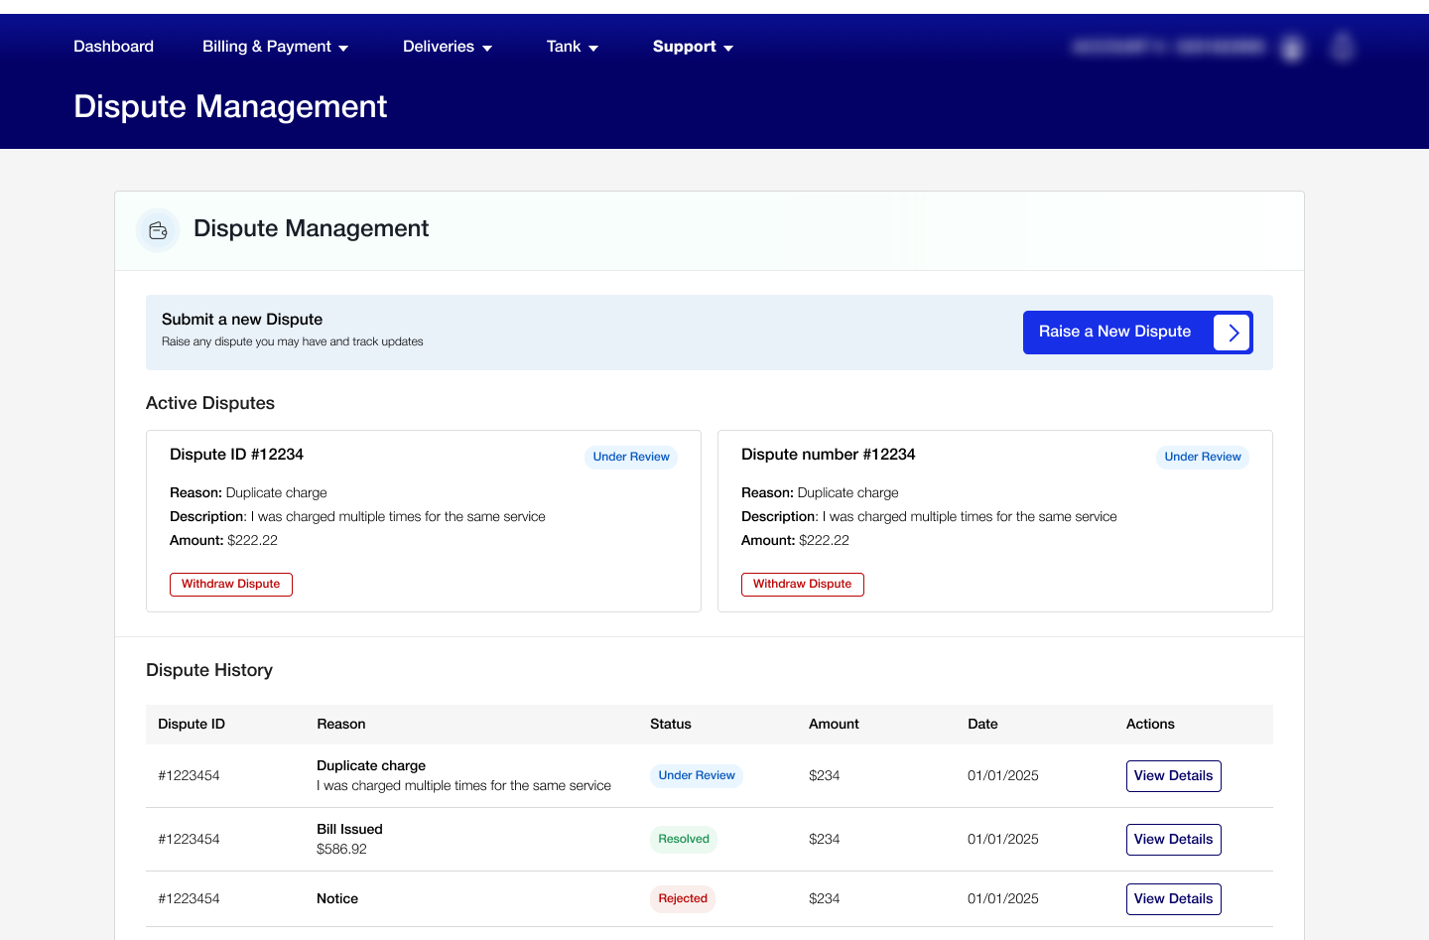Expand the Support menu

tap(693, 47)
